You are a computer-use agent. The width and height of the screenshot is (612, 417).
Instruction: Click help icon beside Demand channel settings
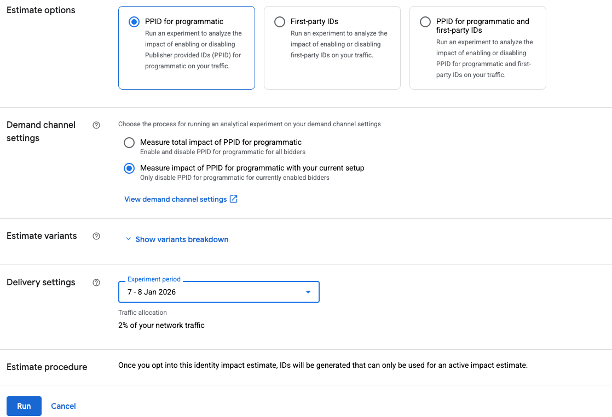[96, 125]
